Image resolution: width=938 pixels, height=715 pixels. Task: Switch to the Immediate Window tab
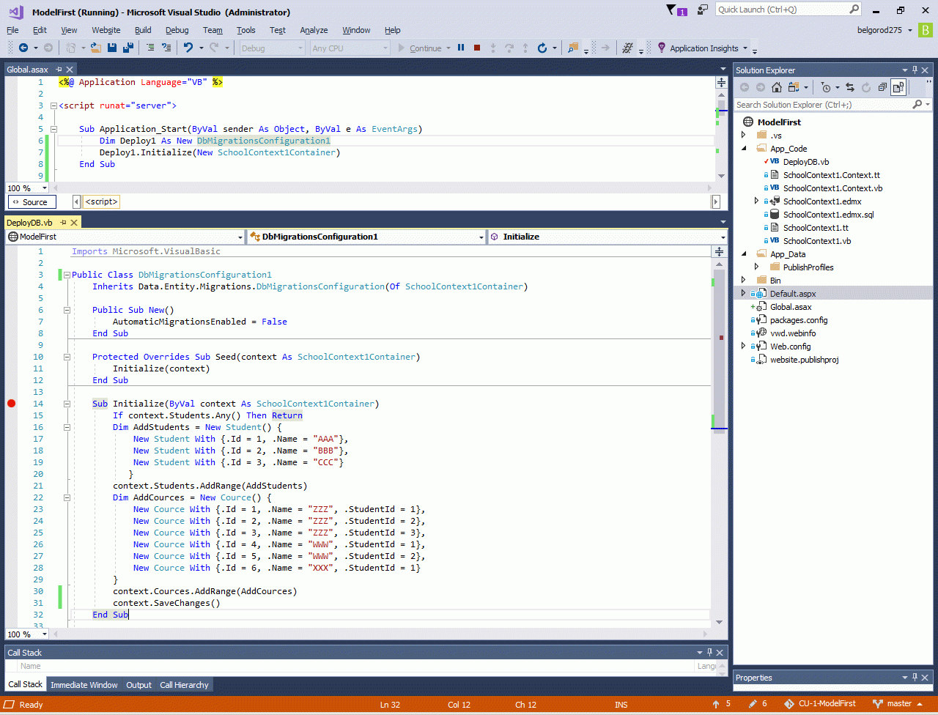point(84,685)
